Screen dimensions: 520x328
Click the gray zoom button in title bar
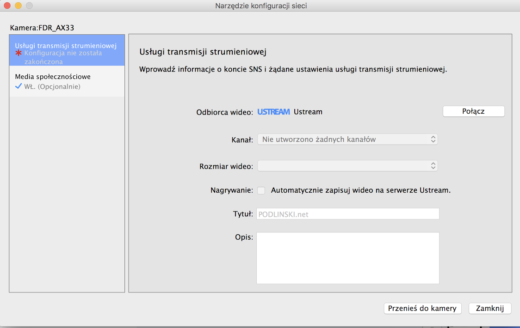29,6
